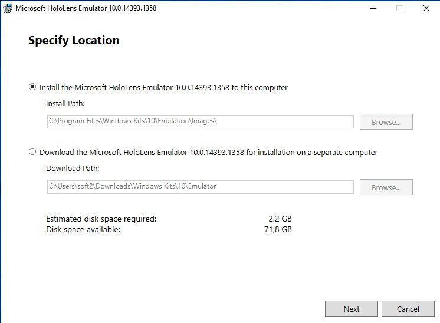Browse for the install path folder

386,121
